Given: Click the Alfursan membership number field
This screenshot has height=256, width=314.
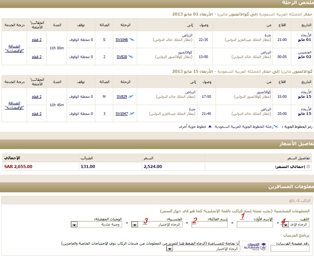Looking at the screenshot, I should 285,249.
